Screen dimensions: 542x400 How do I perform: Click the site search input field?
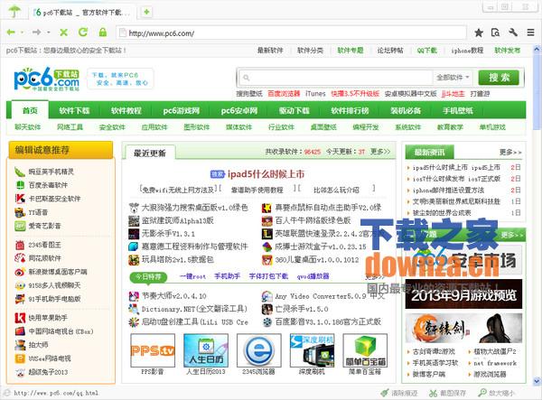[335, 78]
